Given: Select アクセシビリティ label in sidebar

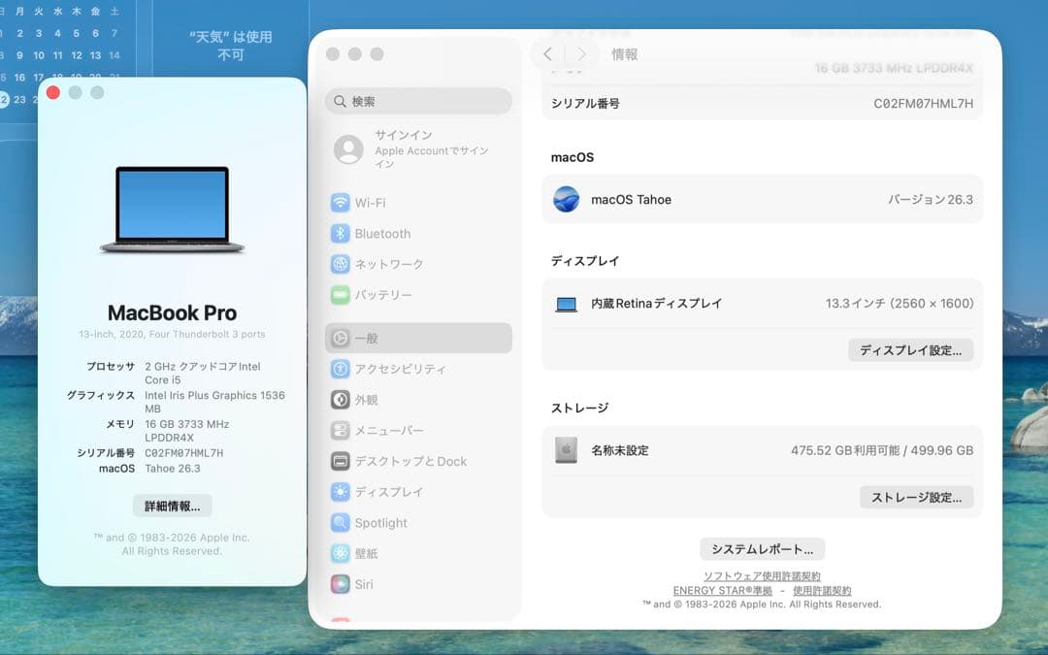Looking at the screenshot, I should pyautogui.click(x=401, y=369).
